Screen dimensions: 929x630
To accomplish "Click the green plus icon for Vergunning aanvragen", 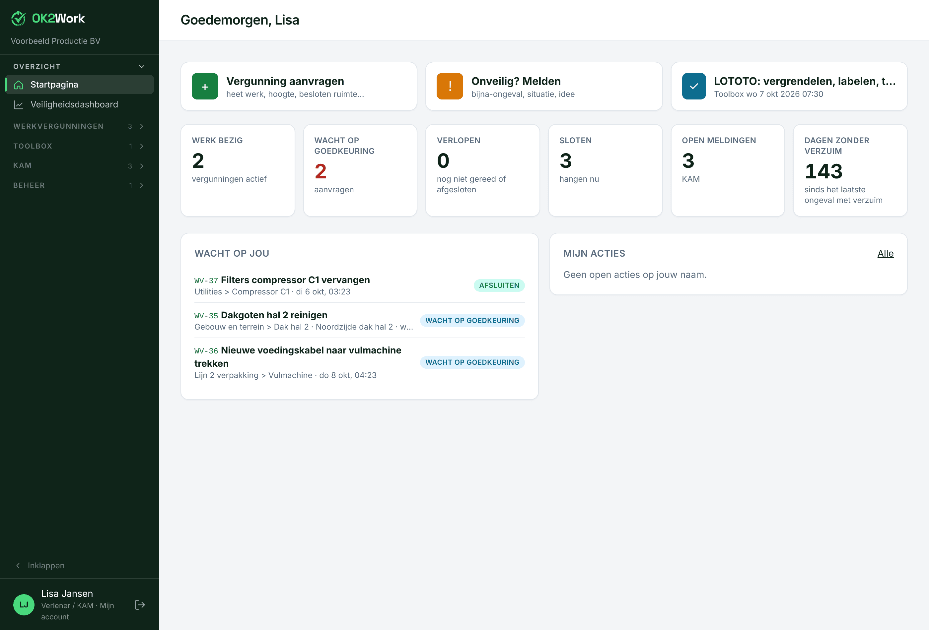I will tap(205, 86).
